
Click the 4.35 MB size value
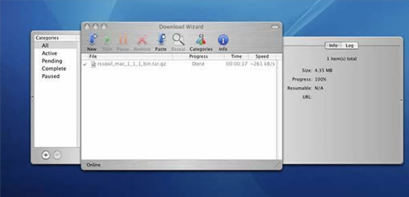pos(324,70)
